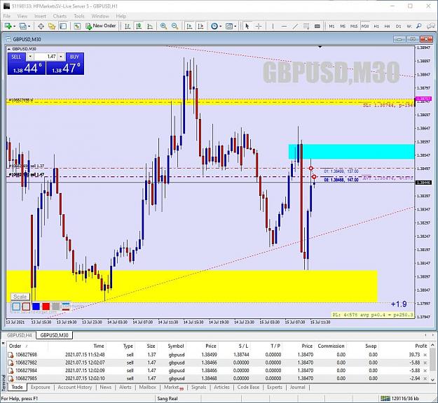The height and width of the screenshot is (403, 438).
Task: Toggle the blue-outlined square chart button
Action: tap(16, 306)
